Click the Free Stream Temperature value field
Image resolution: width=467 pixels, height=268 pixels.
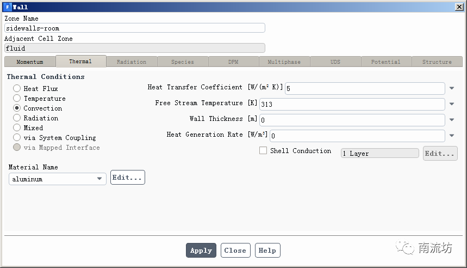coord(351,104)
